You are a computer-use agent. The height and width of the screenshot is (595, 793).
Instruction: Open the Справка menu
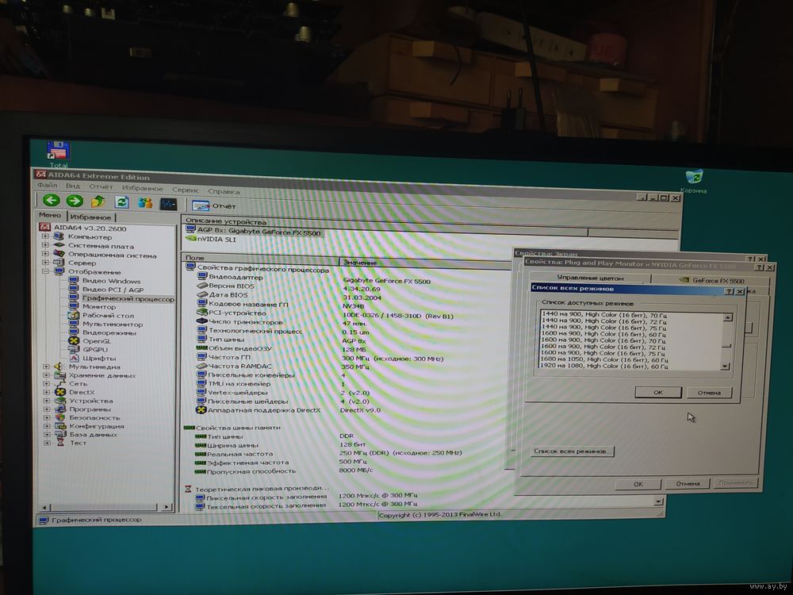pyautogui.click(x=224, y=191)
